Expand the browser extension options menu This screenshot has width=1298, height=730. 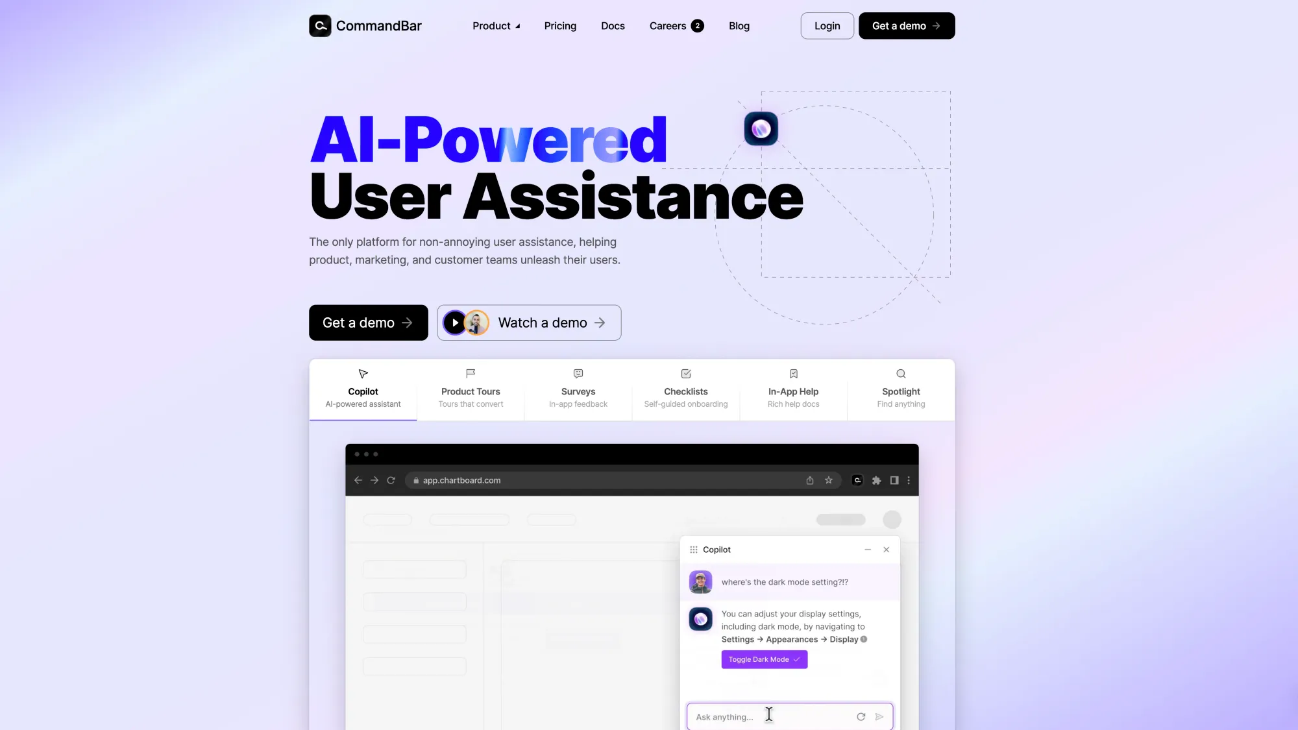(x=876, y=480)
